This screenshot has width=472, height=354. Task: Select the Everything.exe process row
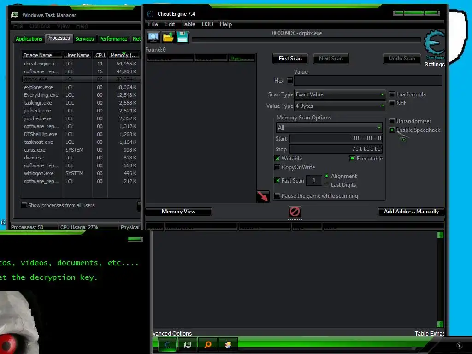[81, 95]
